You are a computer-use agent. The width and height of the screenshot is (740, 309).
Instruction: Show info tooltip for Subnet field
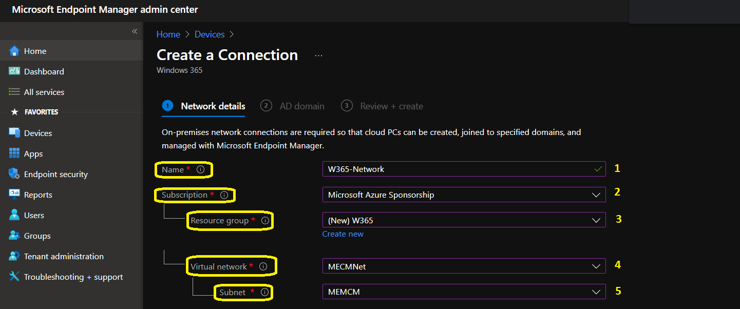pos(264,292)
